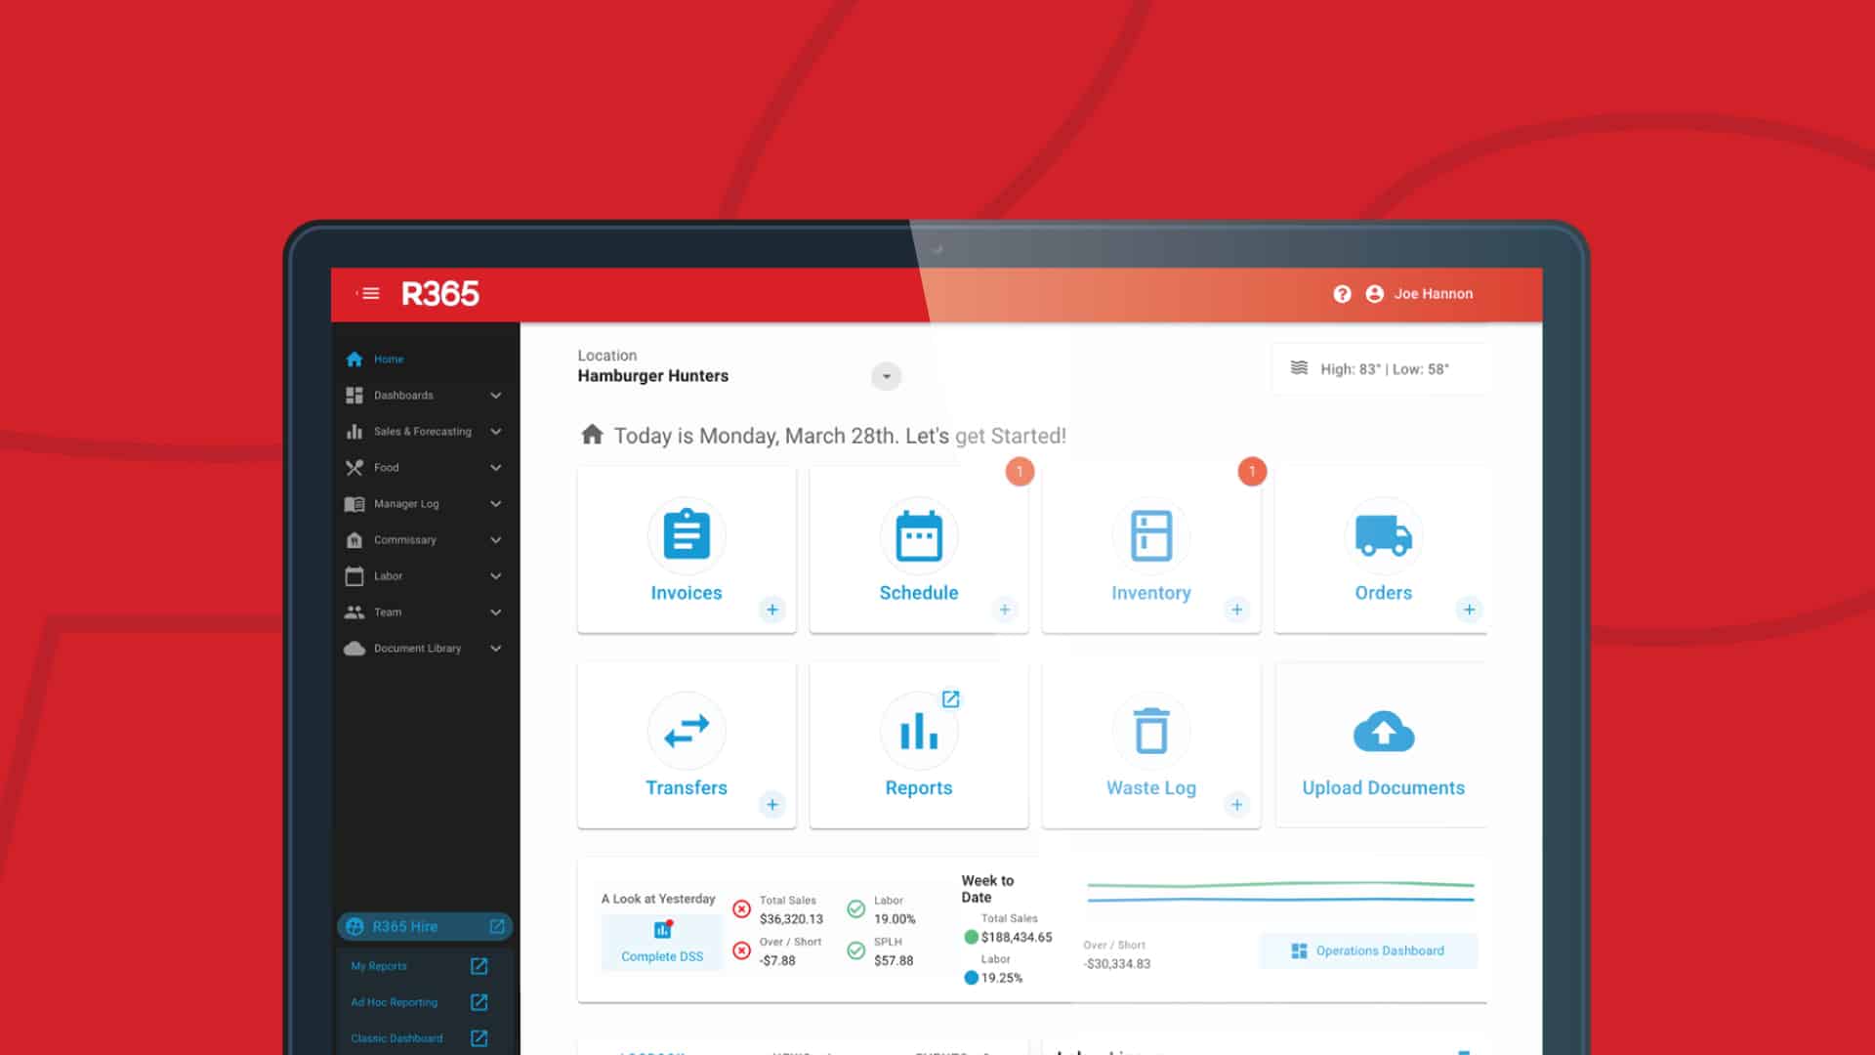
Task: Click the weather wind icon
Action: click(x=1299, y=368)
